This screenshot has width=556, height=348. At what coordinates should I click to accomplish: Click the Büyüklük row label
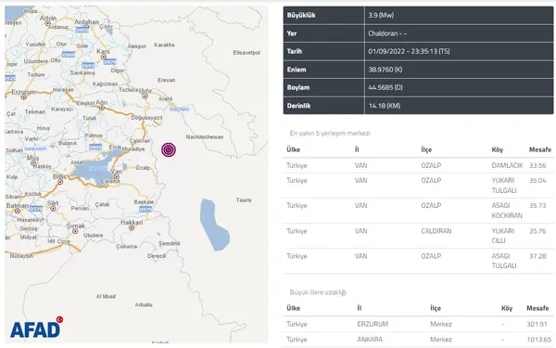point(301,15)
